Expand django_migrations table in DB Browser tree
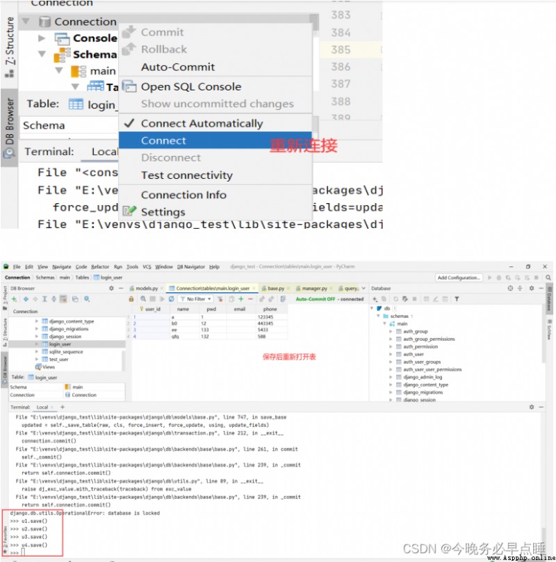The image size is (556, 562). (37, 329)
